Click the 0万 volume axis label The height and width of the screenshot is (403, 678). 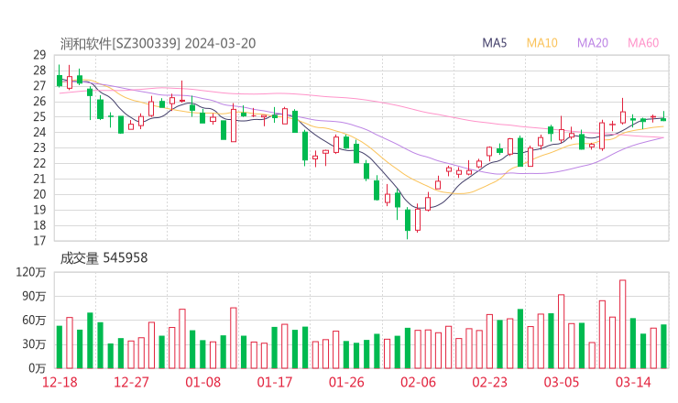(38, 368)
